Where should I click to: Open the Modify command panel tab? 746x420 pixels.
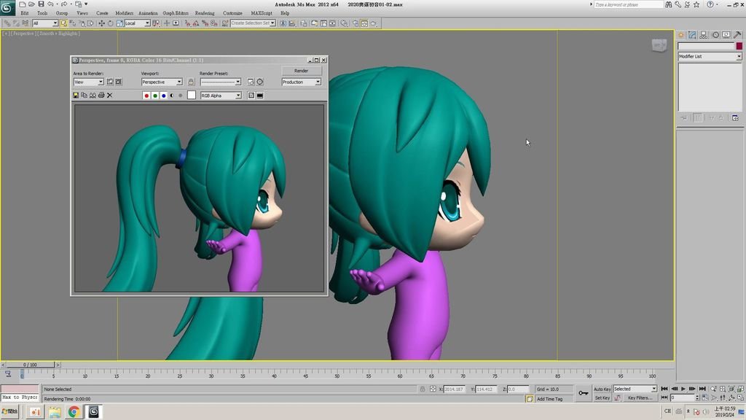pos(692,35)
